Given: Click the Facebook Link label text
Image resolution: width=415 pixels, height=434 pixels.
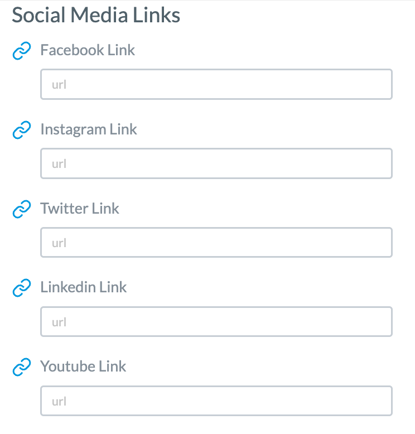Looking at the screenshot, I should [88, 50].
